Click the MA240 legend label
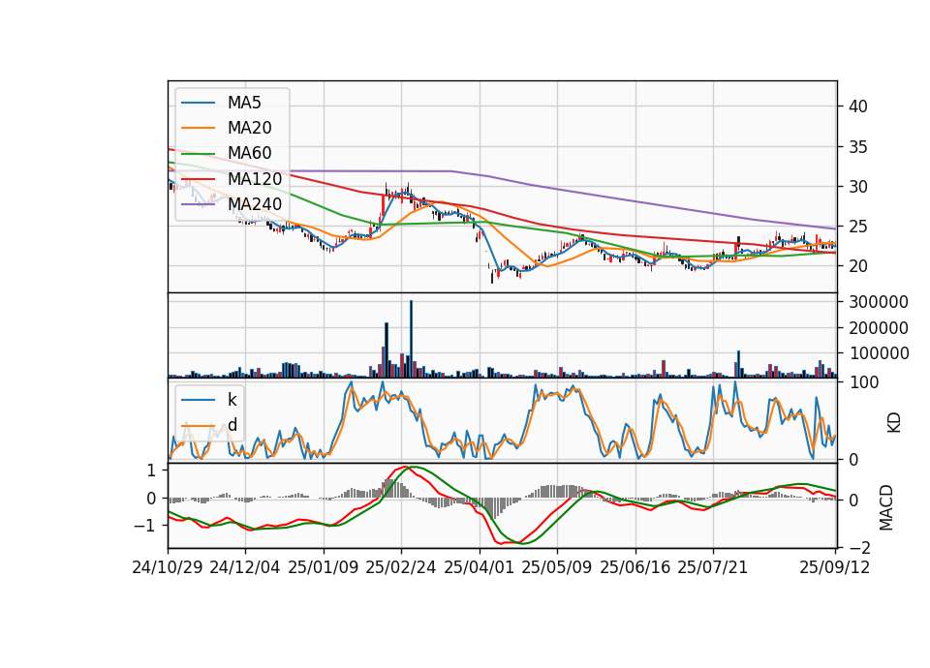The width and height of the screenshot is (930, 668). click(x=255, y=204)
